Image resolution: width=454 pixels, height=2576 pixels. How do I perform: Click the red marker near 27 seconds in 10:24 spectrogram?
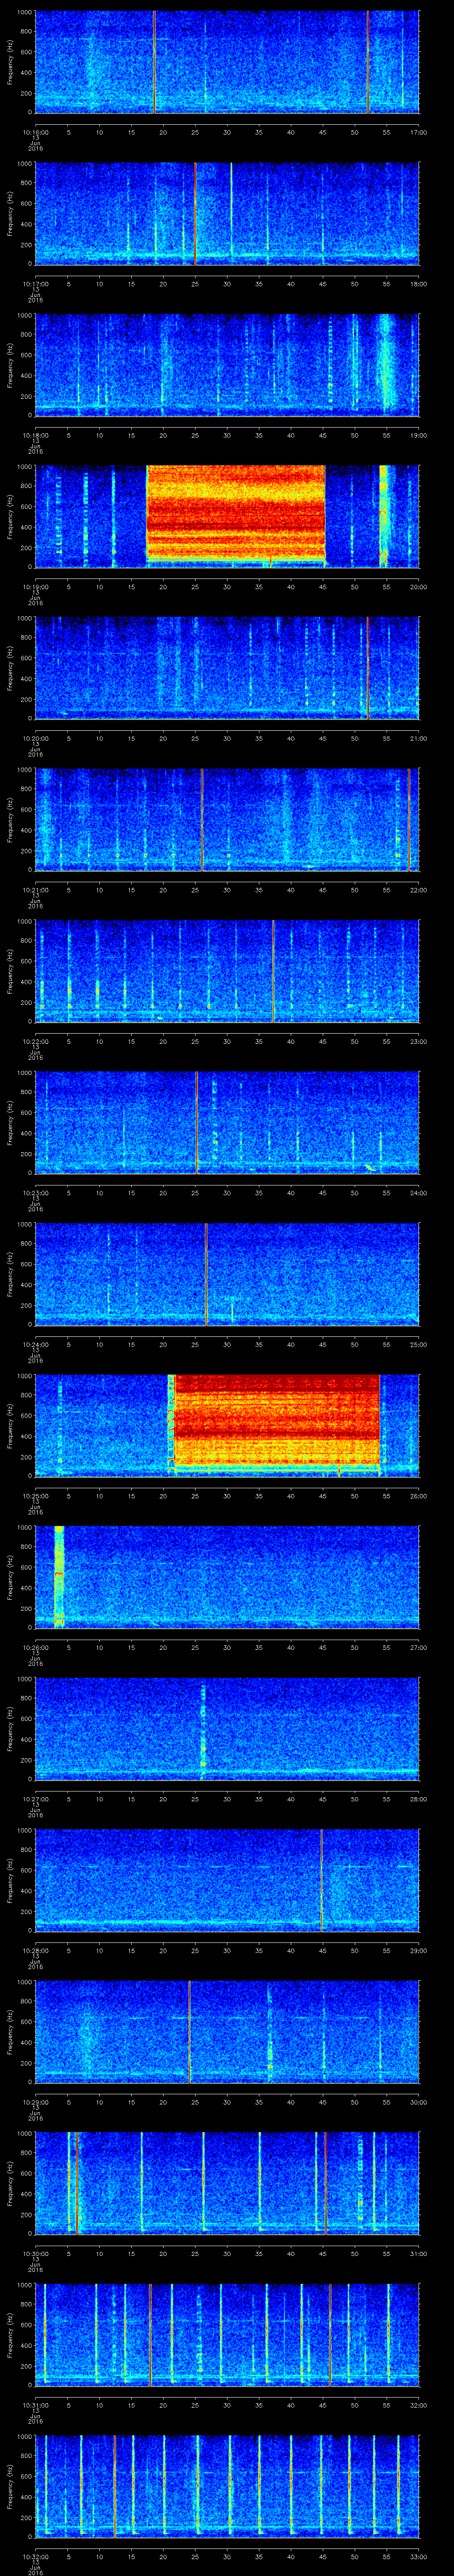[206, 1273]
